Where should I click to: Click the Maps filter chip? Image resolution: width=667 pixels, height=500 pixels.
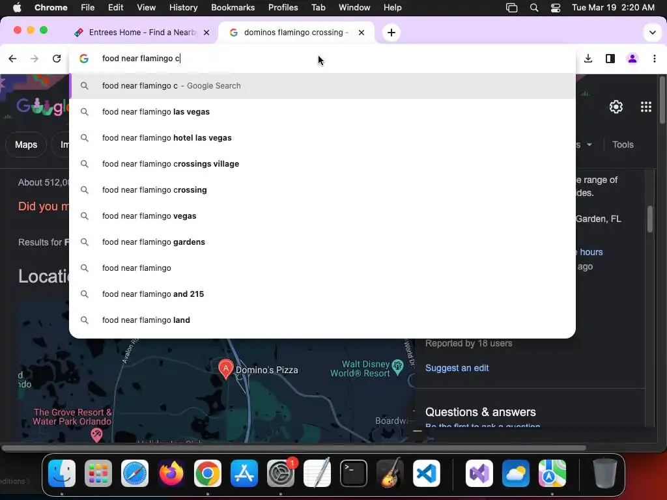pos(26,145)
